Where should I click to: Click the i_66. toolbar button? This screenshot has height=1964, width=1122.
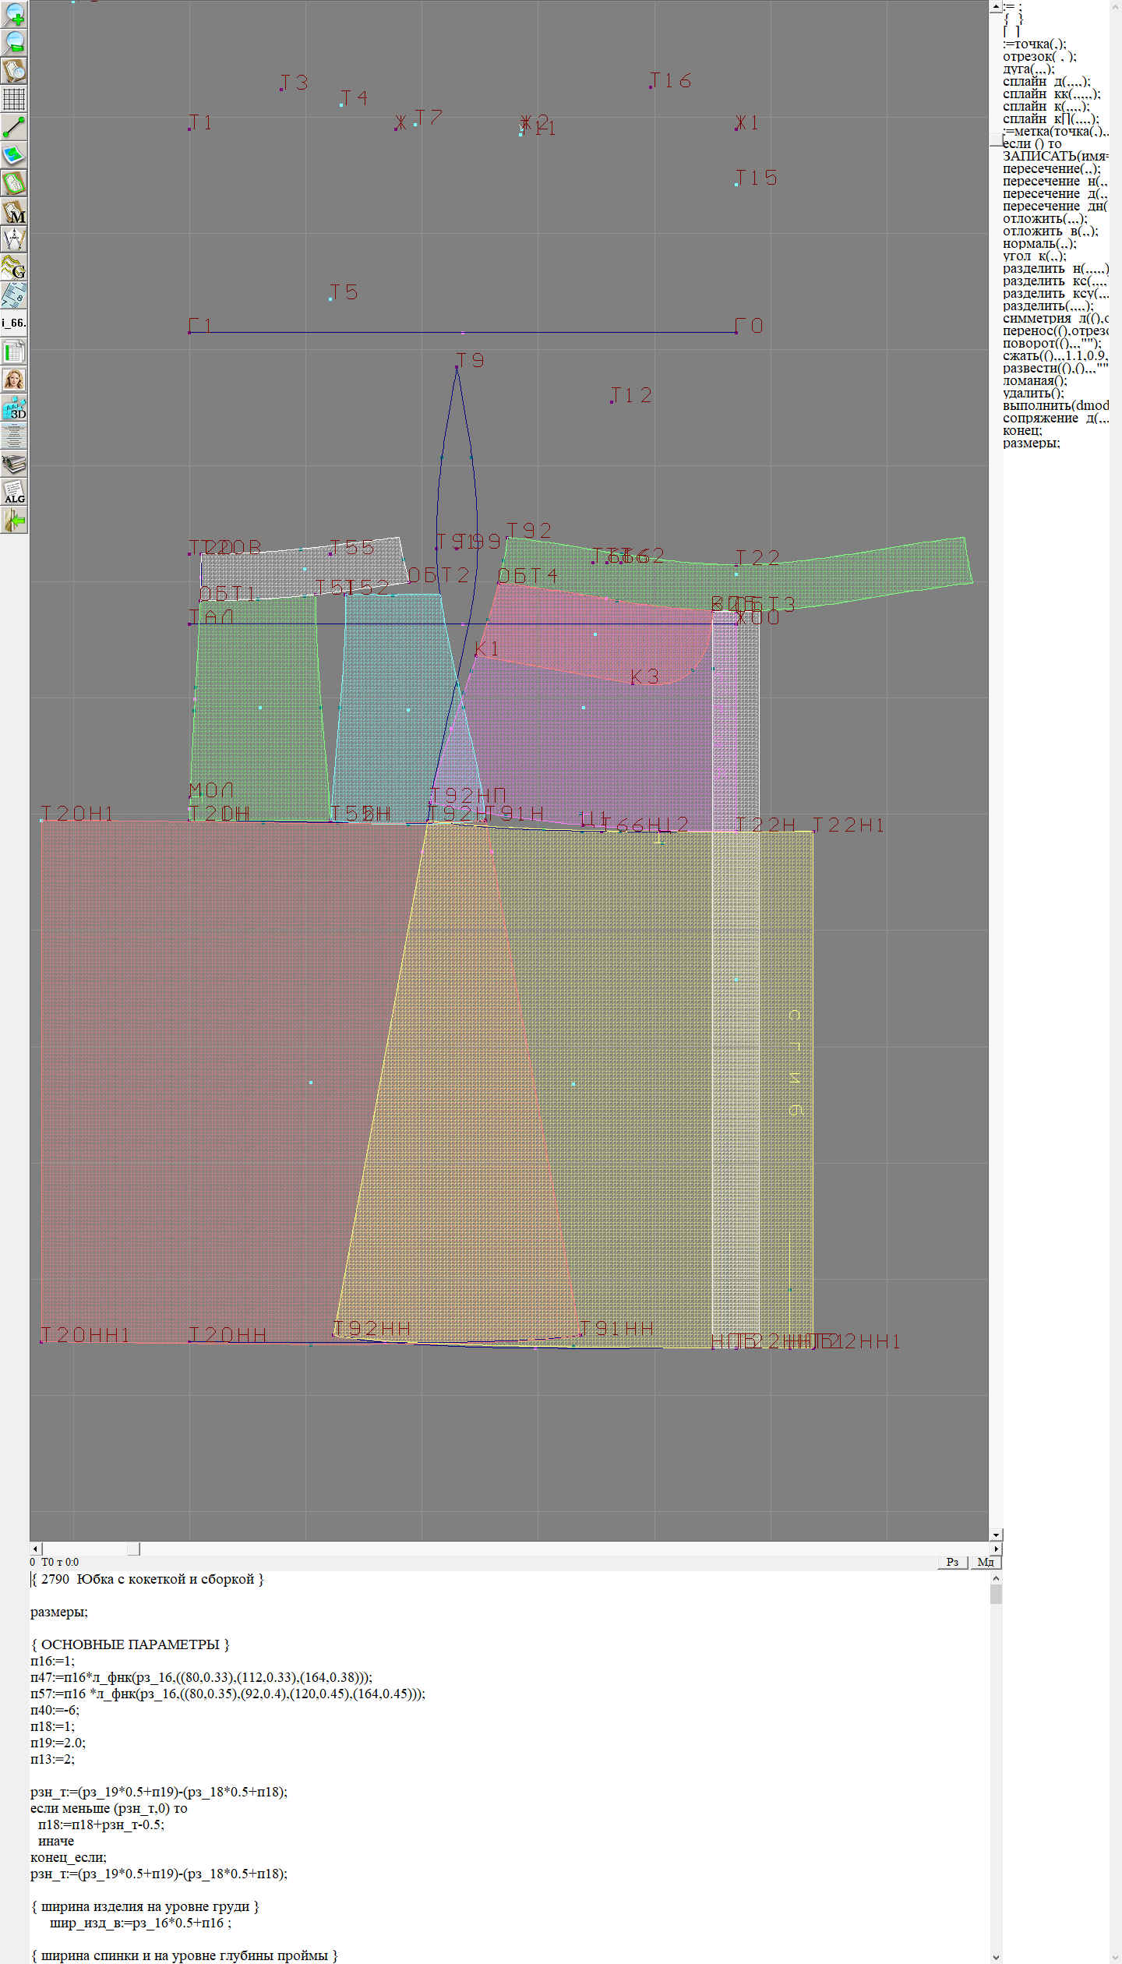click(14, 323)
